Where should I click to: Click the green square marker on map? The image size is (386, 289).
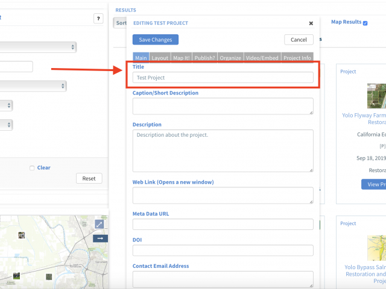click(49, 277)
